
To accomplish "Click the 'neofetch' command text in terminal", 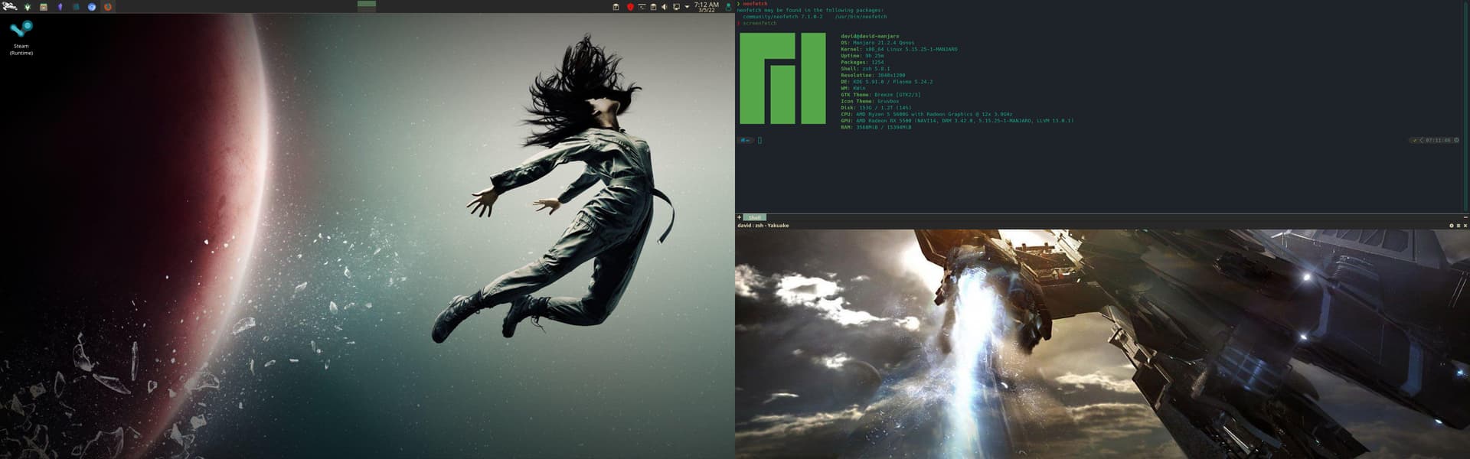I will [x=755, y=4].
